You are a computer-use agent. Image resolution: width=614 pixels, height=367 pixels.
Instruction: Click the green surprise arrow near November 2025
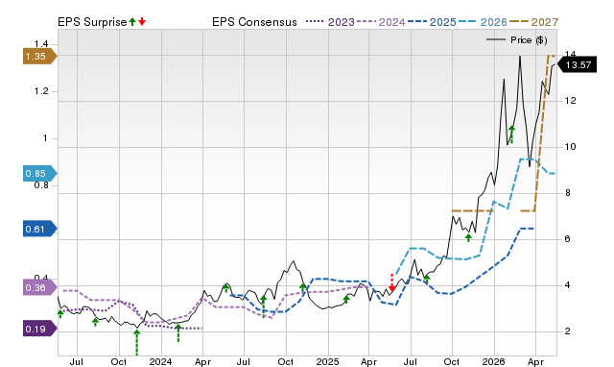click(468, 237)
